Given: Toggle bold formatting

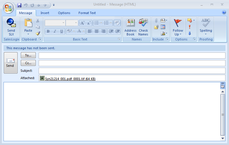Looking at the screenshot, I should 48,31.
